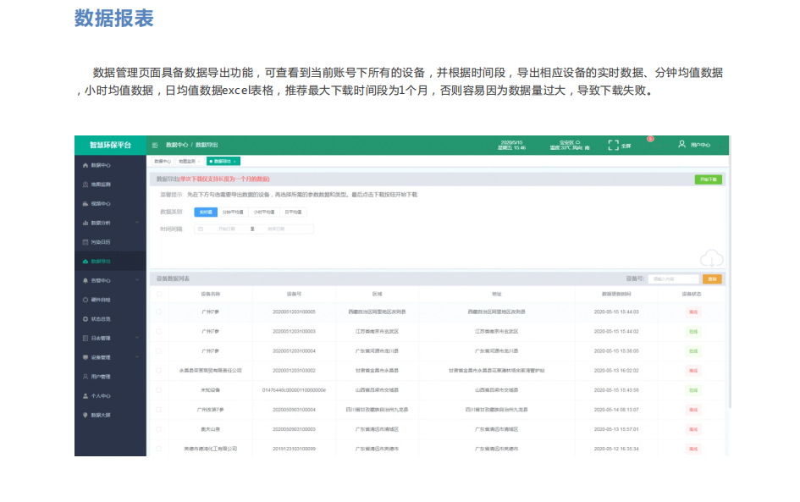The height and width of the screenshot is (502, 800).
Task: Check 奥夫山泉 row checkbox
Action: point(159,429)
